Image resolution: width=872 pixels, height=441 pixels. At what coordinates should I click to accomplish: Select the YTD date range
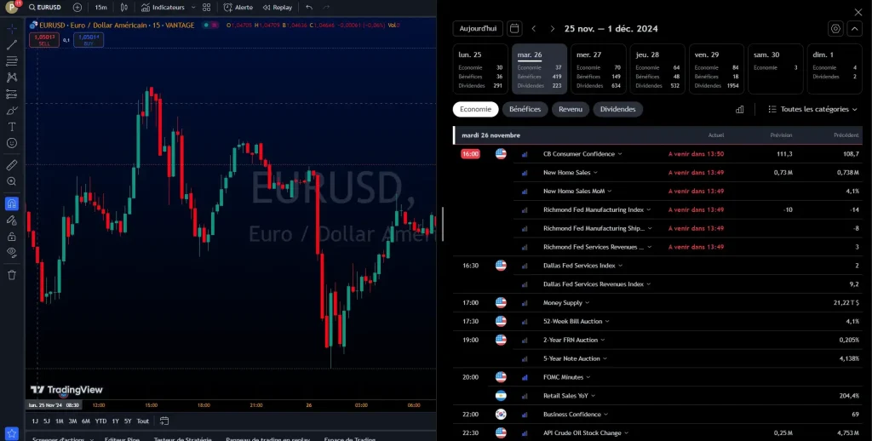100,421
